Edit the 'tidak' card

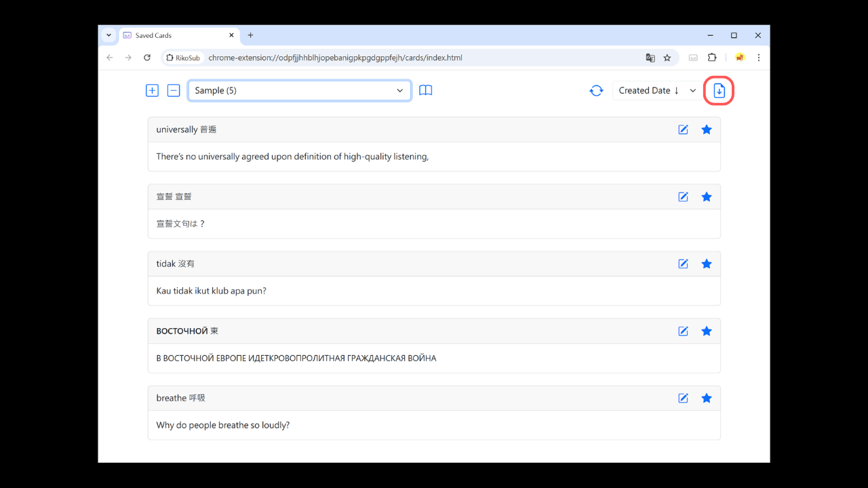pyautogui.click(x=684, y=264)
